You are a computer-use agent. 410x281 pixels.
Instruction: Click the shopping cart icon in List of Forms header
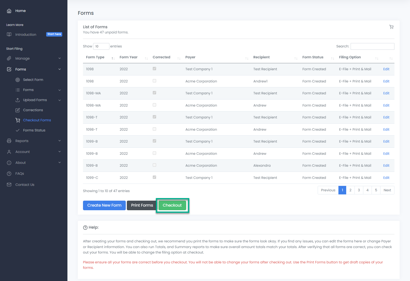click(391, 27)
